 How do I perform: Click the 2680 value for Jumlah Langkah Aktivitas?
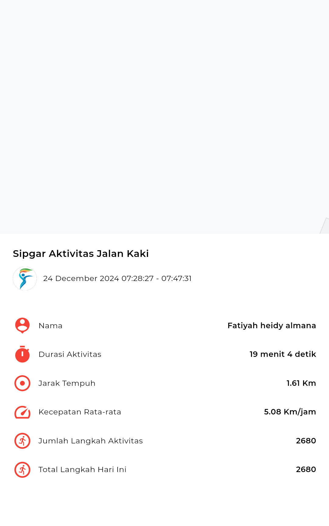pyautogui.click(x=306, y=441)
